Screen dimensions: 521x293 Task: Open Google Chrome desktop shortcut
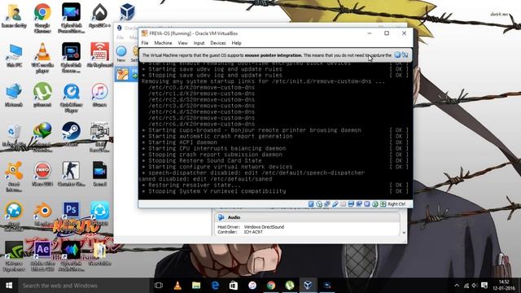click(x=42, y=18)
